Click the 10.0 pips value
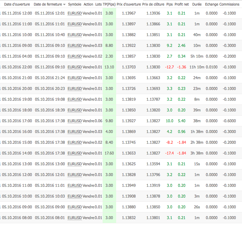242x225 pixels. (170, 121)
